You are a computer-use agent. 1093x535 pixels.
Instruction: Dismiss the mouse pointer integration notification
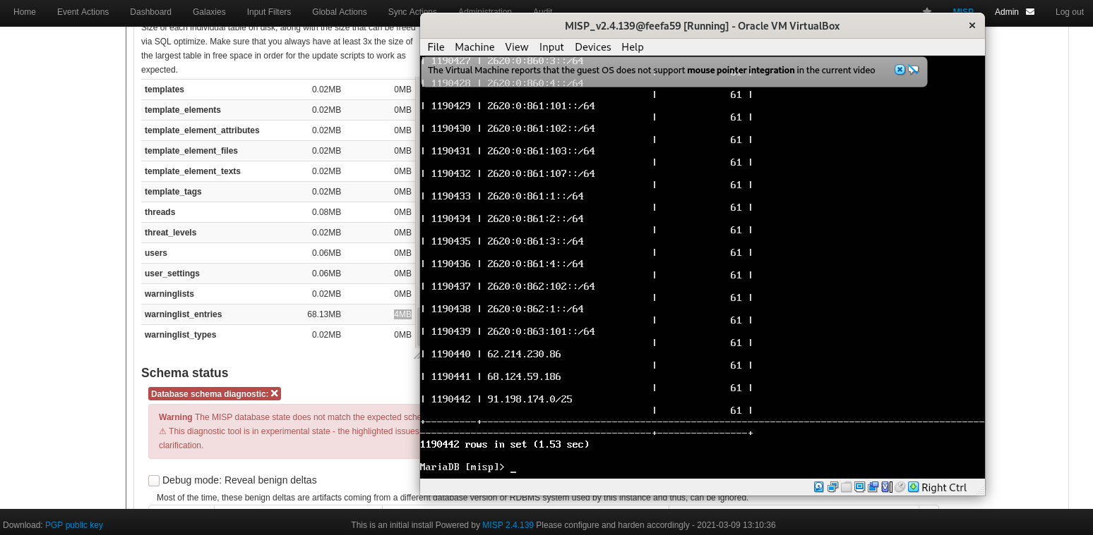pos(900,70)
